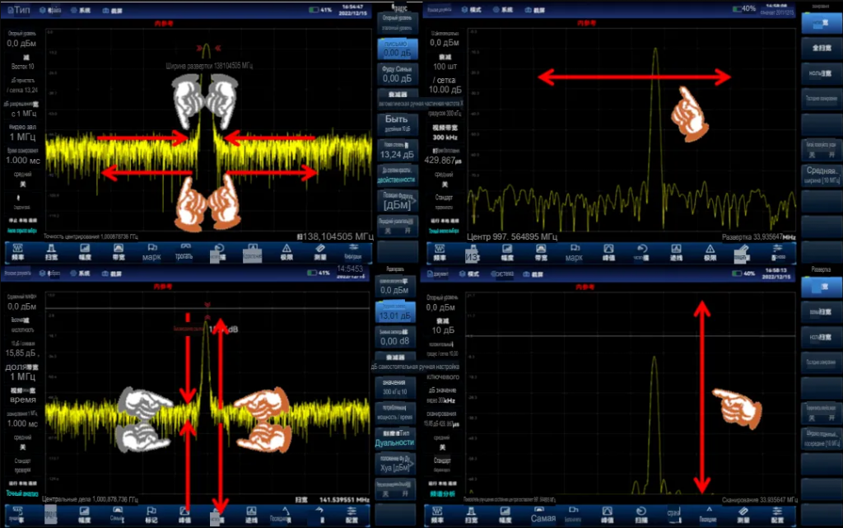Open the Measure ruler icon in top-left screen

[x=320, y=251]
